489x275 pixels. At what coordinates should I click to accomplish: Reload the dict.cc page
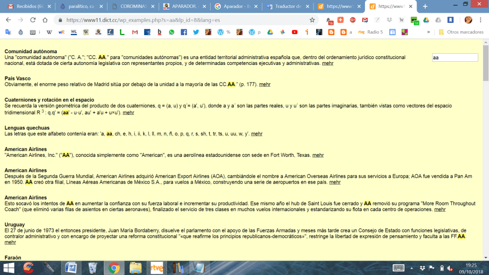point(33,20)
